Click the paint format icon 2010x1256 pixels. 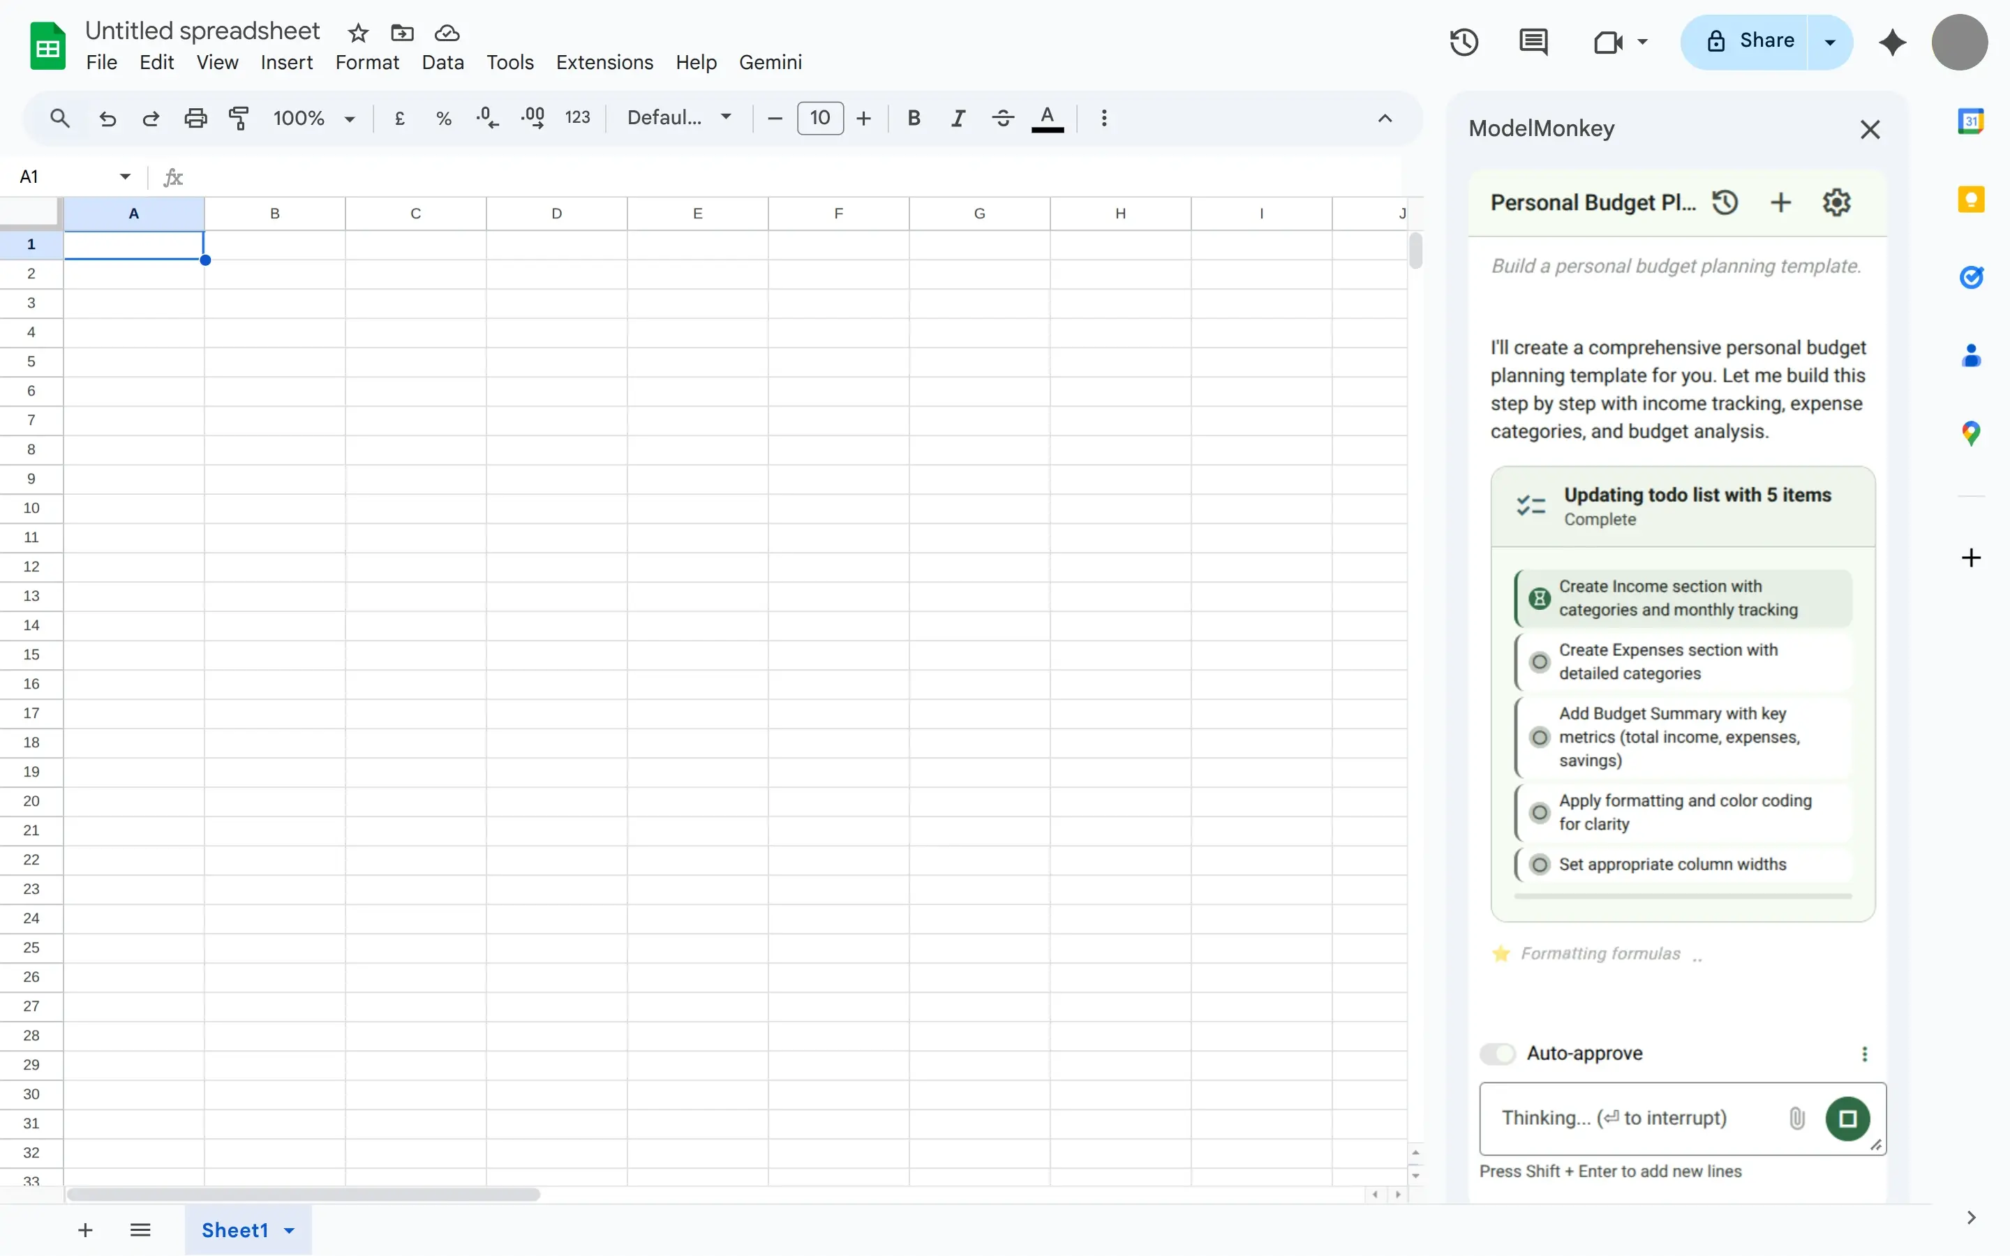click(x=239, y=118)
